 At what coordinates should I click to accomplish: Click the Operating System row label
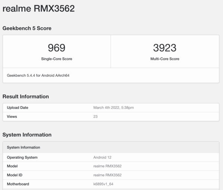[22, 157]
